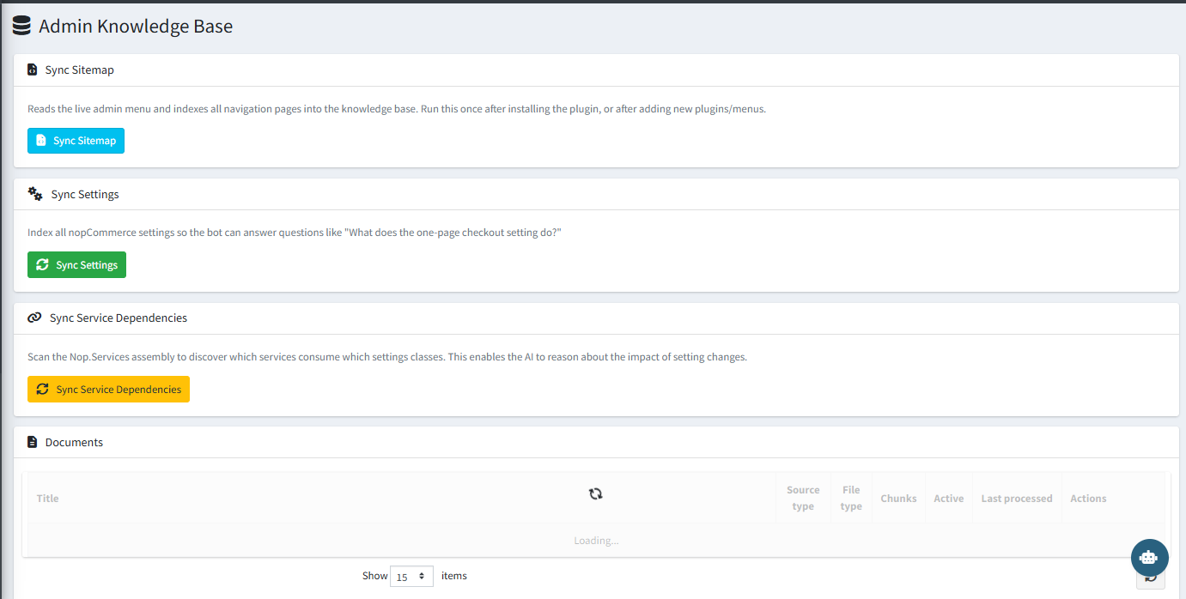Click the link icon in Sync Service Dependencies header

[x=34, y=318]
